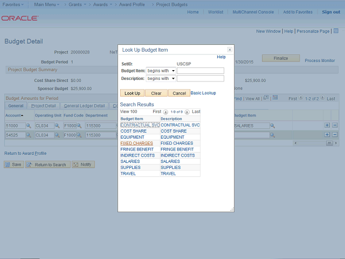Switch to the Project Detail tab
The width and height of the screenshot is (345, 259).
[x=44, y=106]
